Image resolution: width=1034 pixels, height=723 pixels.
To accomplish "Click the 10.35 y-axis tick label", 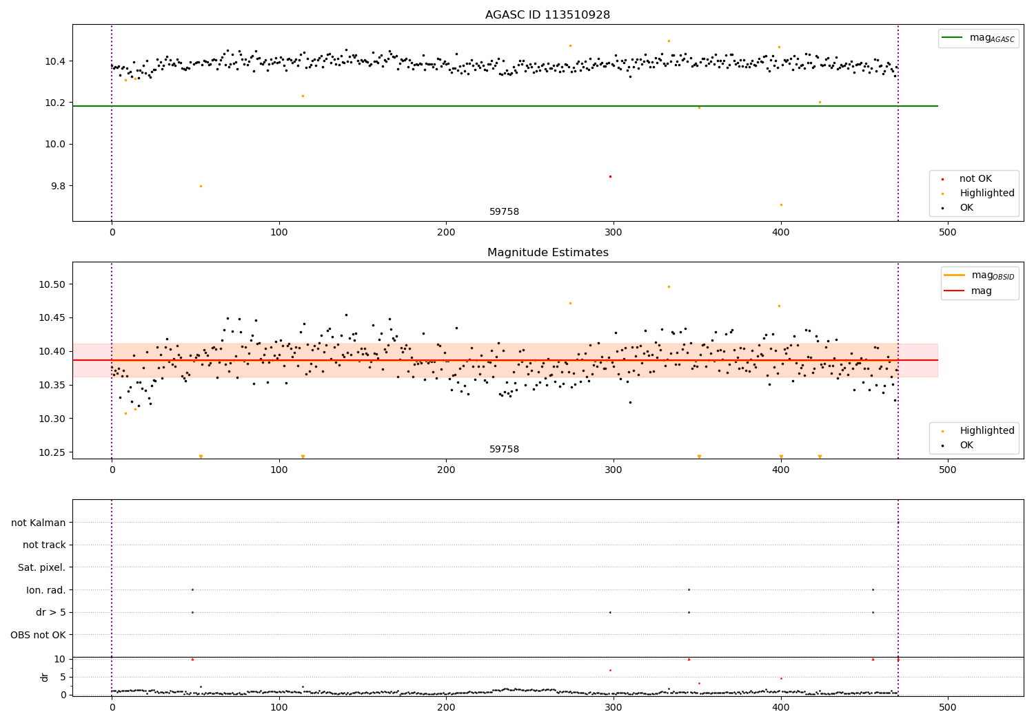I will pyautogui.click(x=52, y=386).
